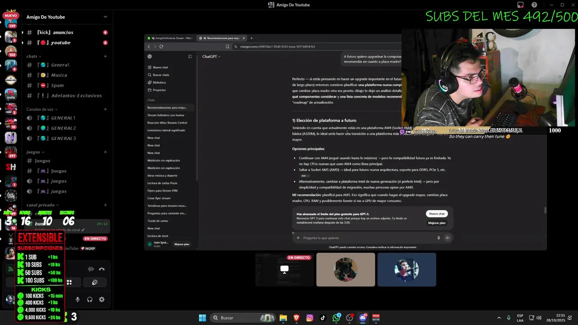Open the soundboard button
The image size is (578, 325).
pos(95,282)
